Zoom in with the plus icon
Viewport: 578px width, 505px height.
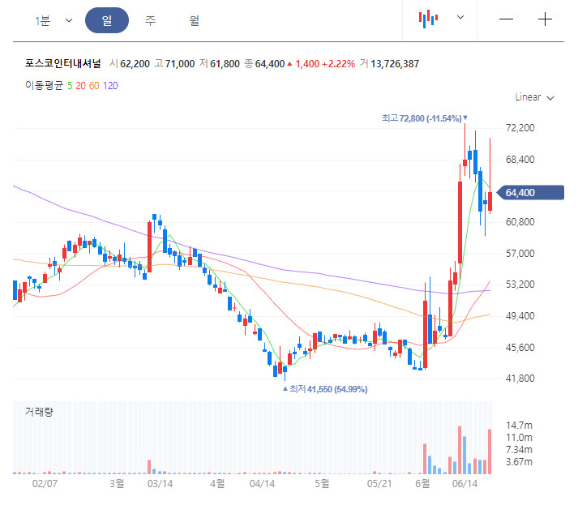(x=545, y=19)
